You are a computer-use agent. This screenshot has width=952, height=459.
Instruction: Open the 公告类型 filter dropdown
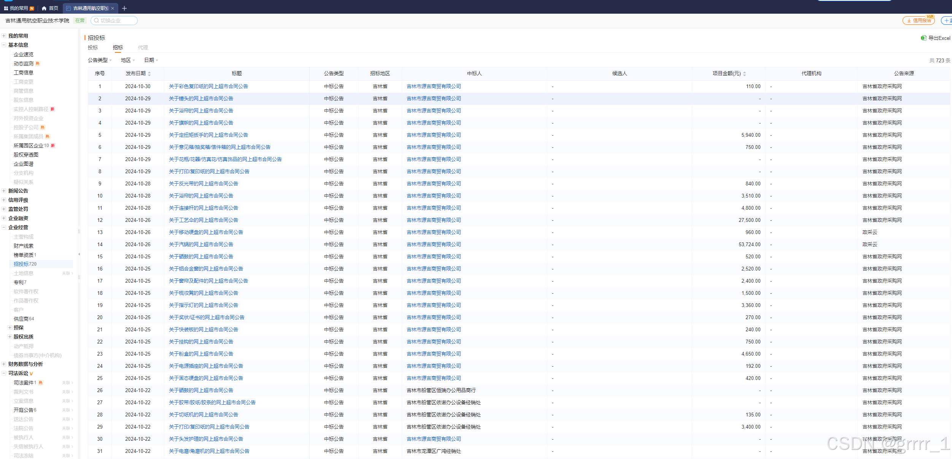click(x=100, y=60)
